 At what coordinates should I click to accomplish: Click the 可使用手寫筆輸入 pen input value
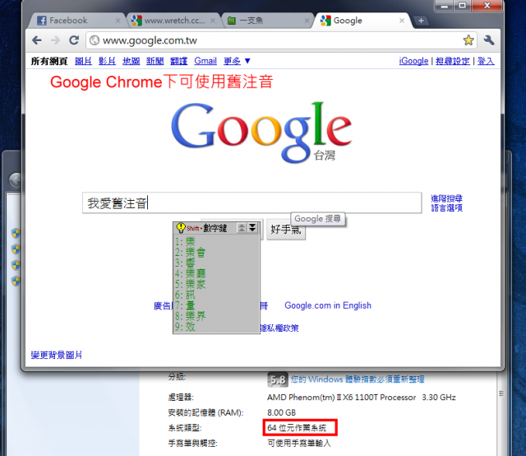point(299,443)
